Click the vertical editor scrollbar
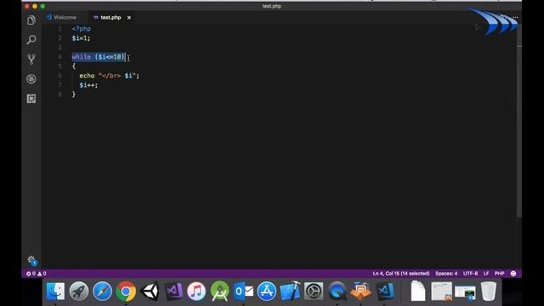Viewport: 544px width, 306px height. pyautogui.click(x=519, y=122)
